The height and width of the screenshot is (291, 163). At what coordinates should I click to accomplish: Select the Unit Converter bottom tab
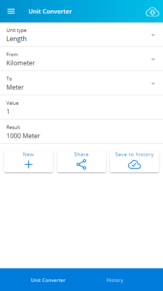click(x=48, y=280)
